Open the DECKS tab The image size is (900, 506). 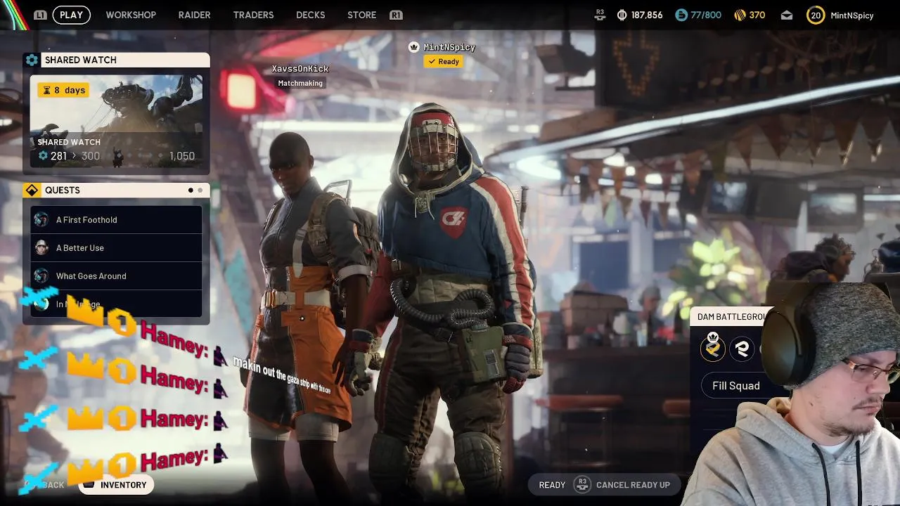310,15
